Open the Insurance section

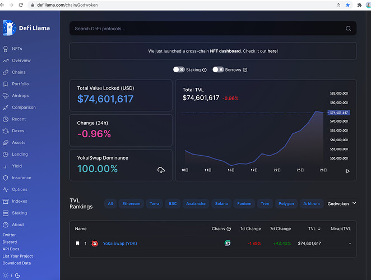(17, 178)
